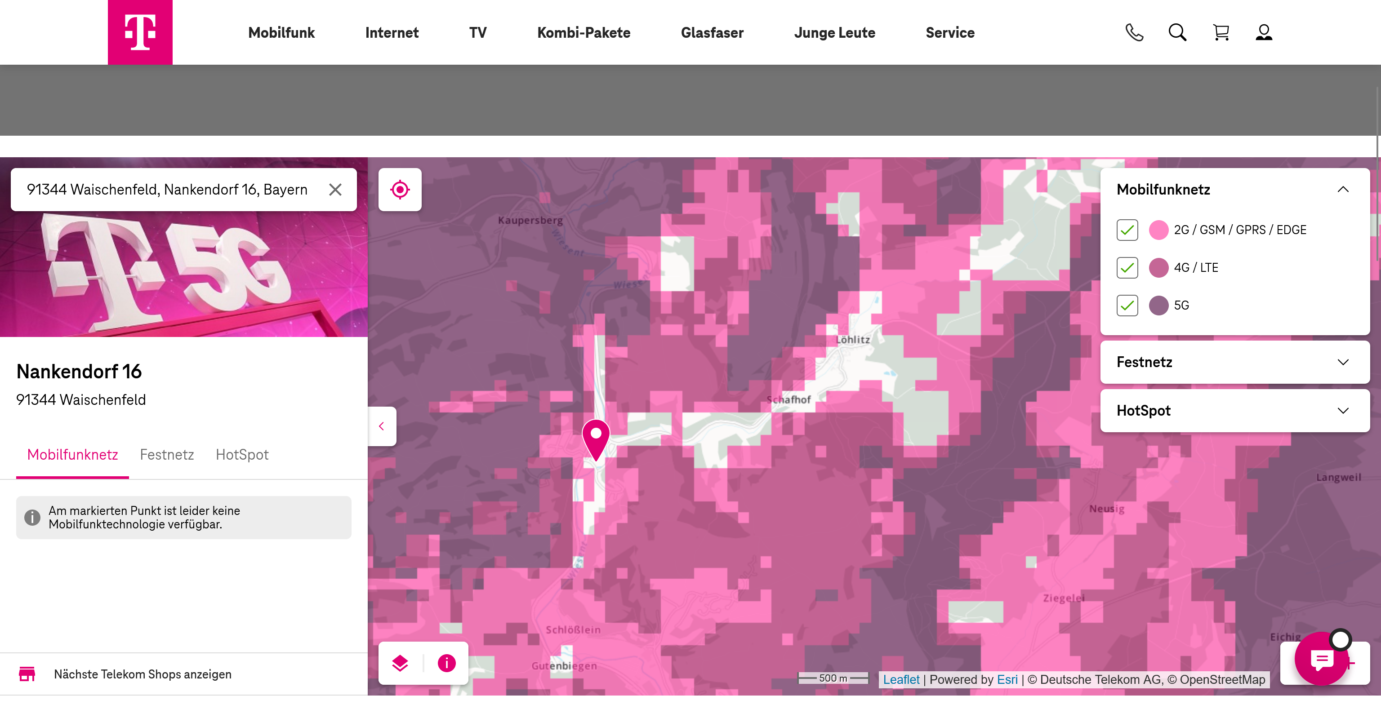This screenshot has height=718, width=1381.
Task: Open the user account icon
Action: tap(1264, 33)
